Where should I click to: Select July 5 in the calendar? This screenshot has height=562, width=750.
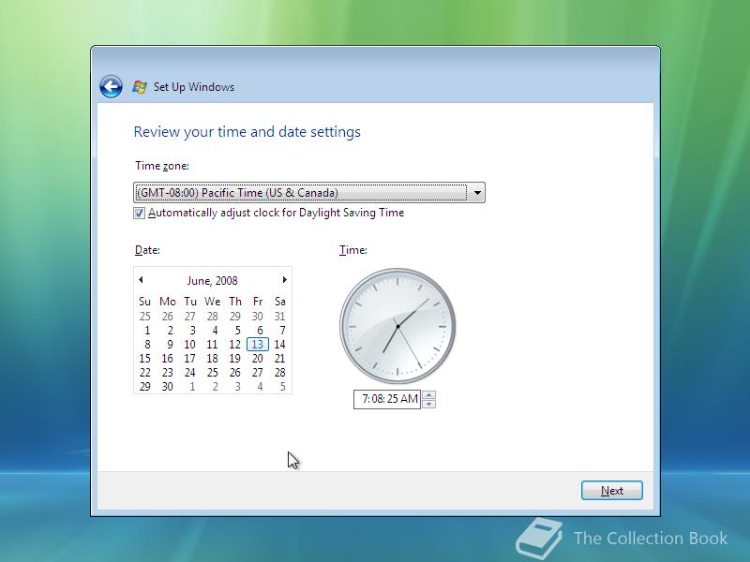(283, 387)
